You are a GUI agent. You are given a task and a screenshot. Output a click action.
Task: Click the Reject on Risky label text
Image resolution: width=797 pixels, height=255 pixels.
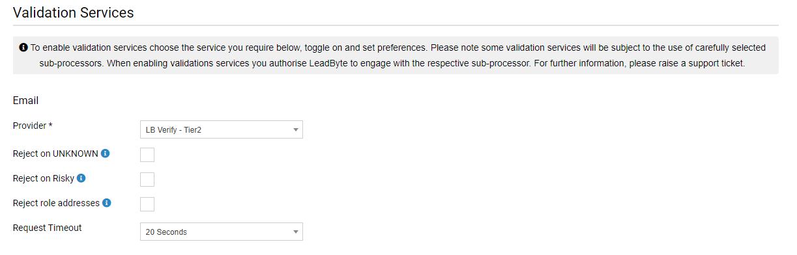(x=44, y=178)
